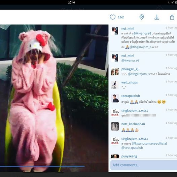Open the teerapatclub username
The image size is (177, 177).
click(131, 96)
